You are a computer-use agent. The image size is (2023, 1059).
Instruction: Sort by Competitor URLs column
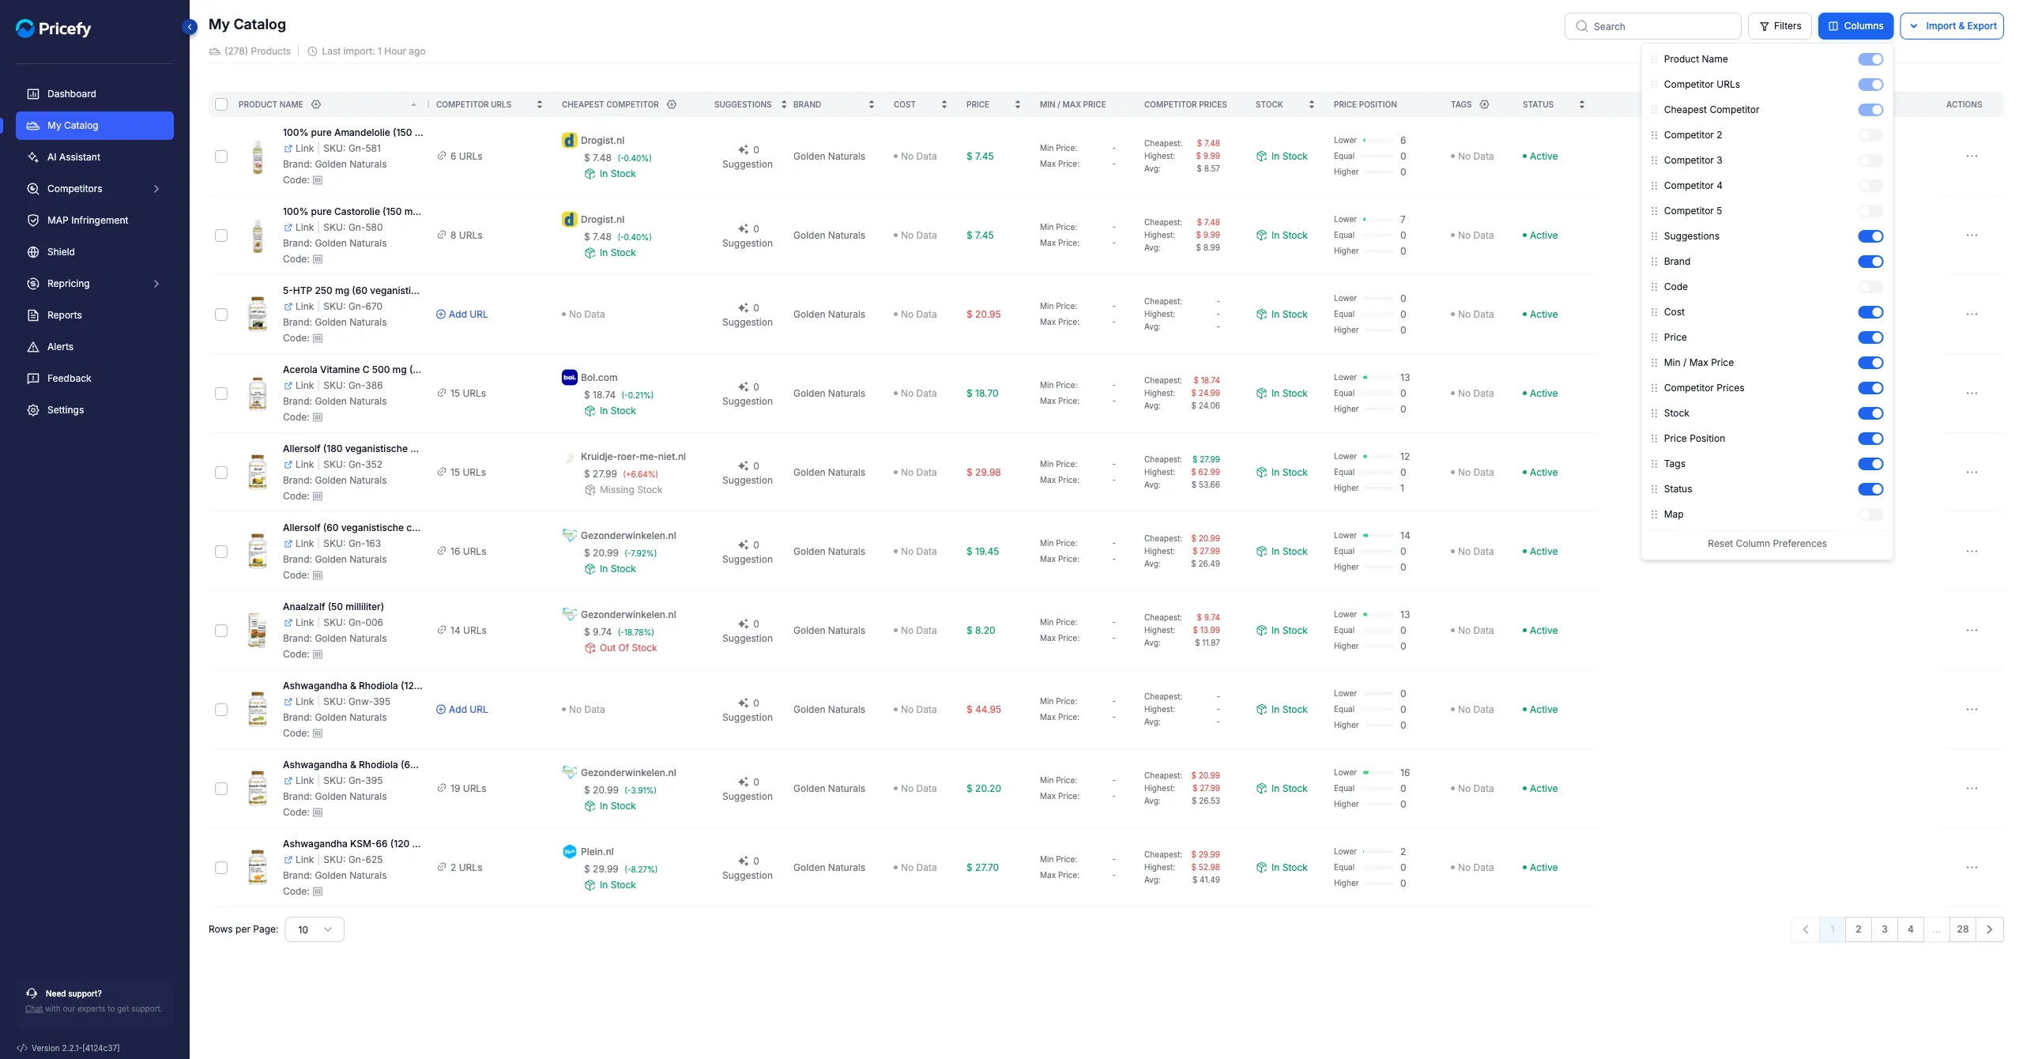pyautogui.click(x=540, y=104)
